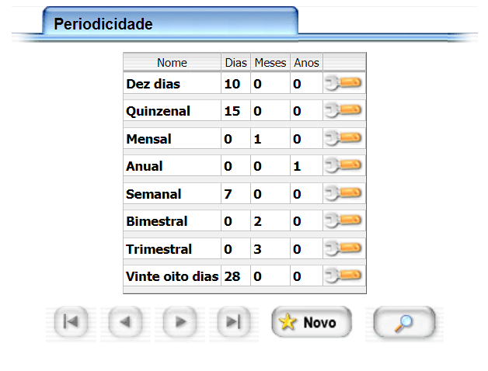Click the Novo button

(x=311, y=322)
